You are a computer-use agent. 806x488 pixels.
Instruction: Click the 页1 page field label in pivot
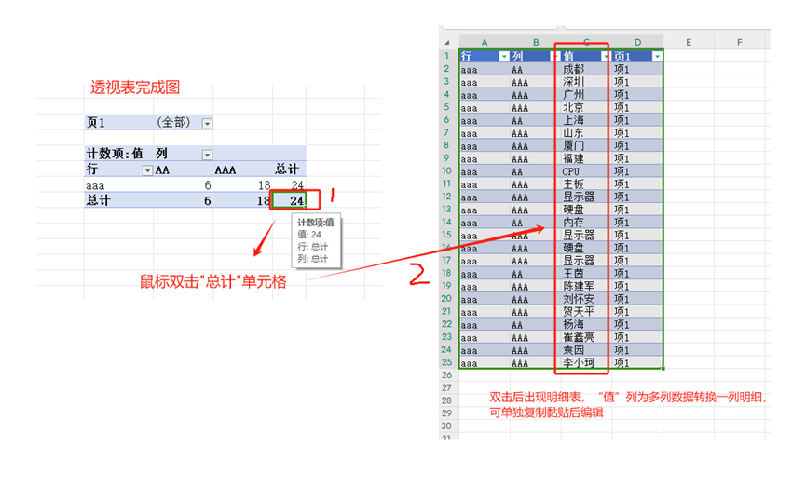coord(96,122)
